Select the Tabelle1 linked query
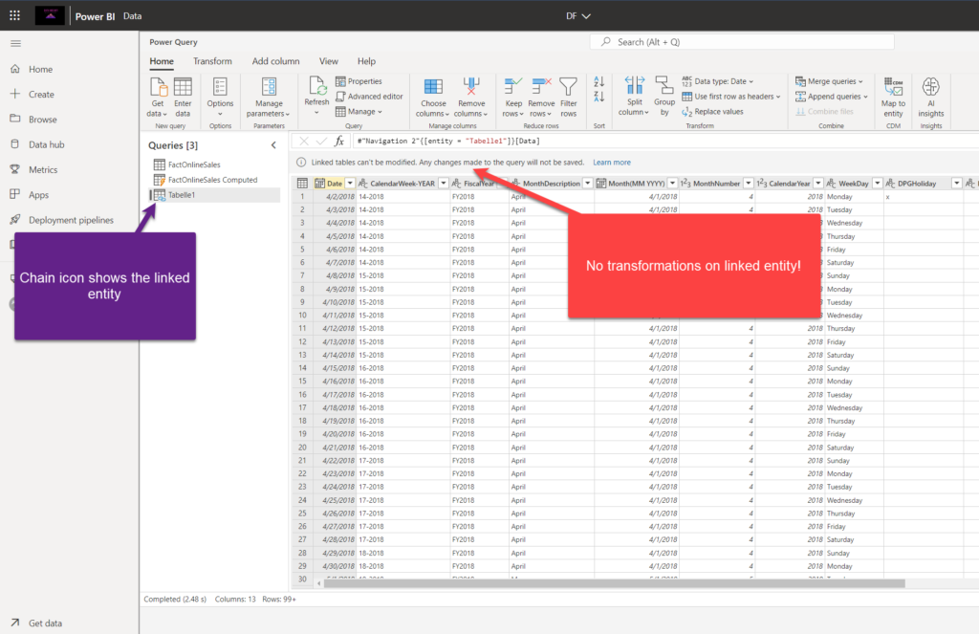 pos(214,195)
